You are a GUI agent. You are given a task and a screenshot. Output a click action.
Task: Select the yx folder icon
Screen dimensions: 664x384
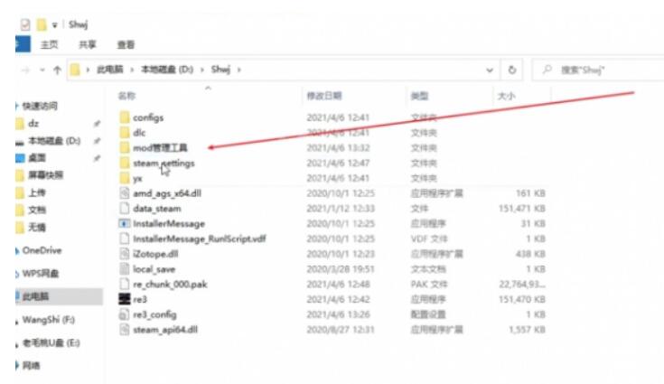point(124,178)
